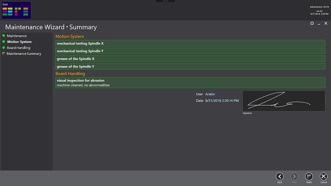Viewport: 331px width, 186px height.
Task: Click the Cancel X icon
Action: coord(323,176)
